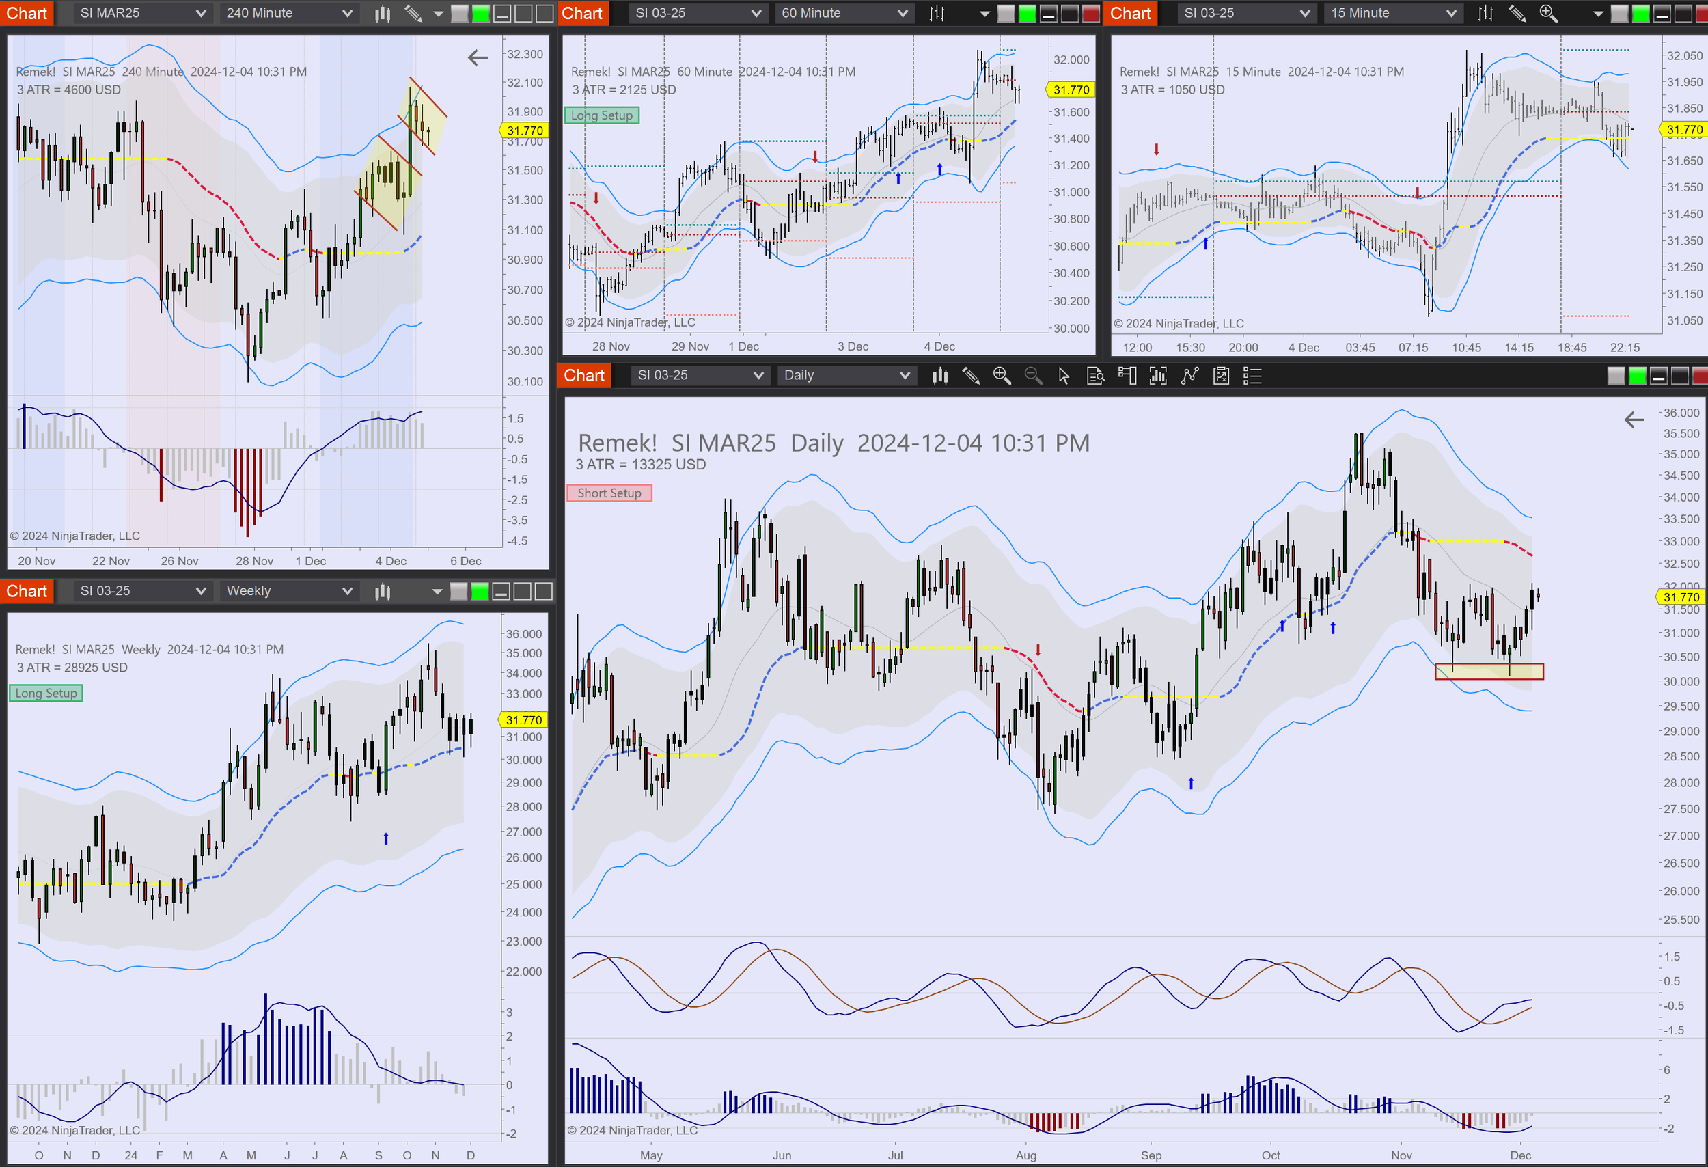
Task: Open SI 03-25 instrument dropdown on Daily chart
Action: pos(700,376)
